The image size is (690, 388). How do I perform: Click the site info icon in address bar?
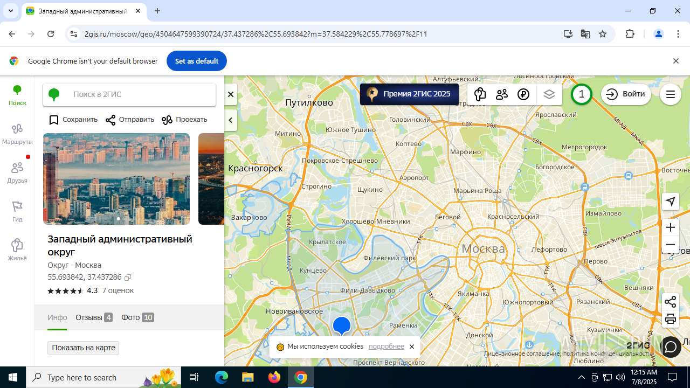(74, 34)
